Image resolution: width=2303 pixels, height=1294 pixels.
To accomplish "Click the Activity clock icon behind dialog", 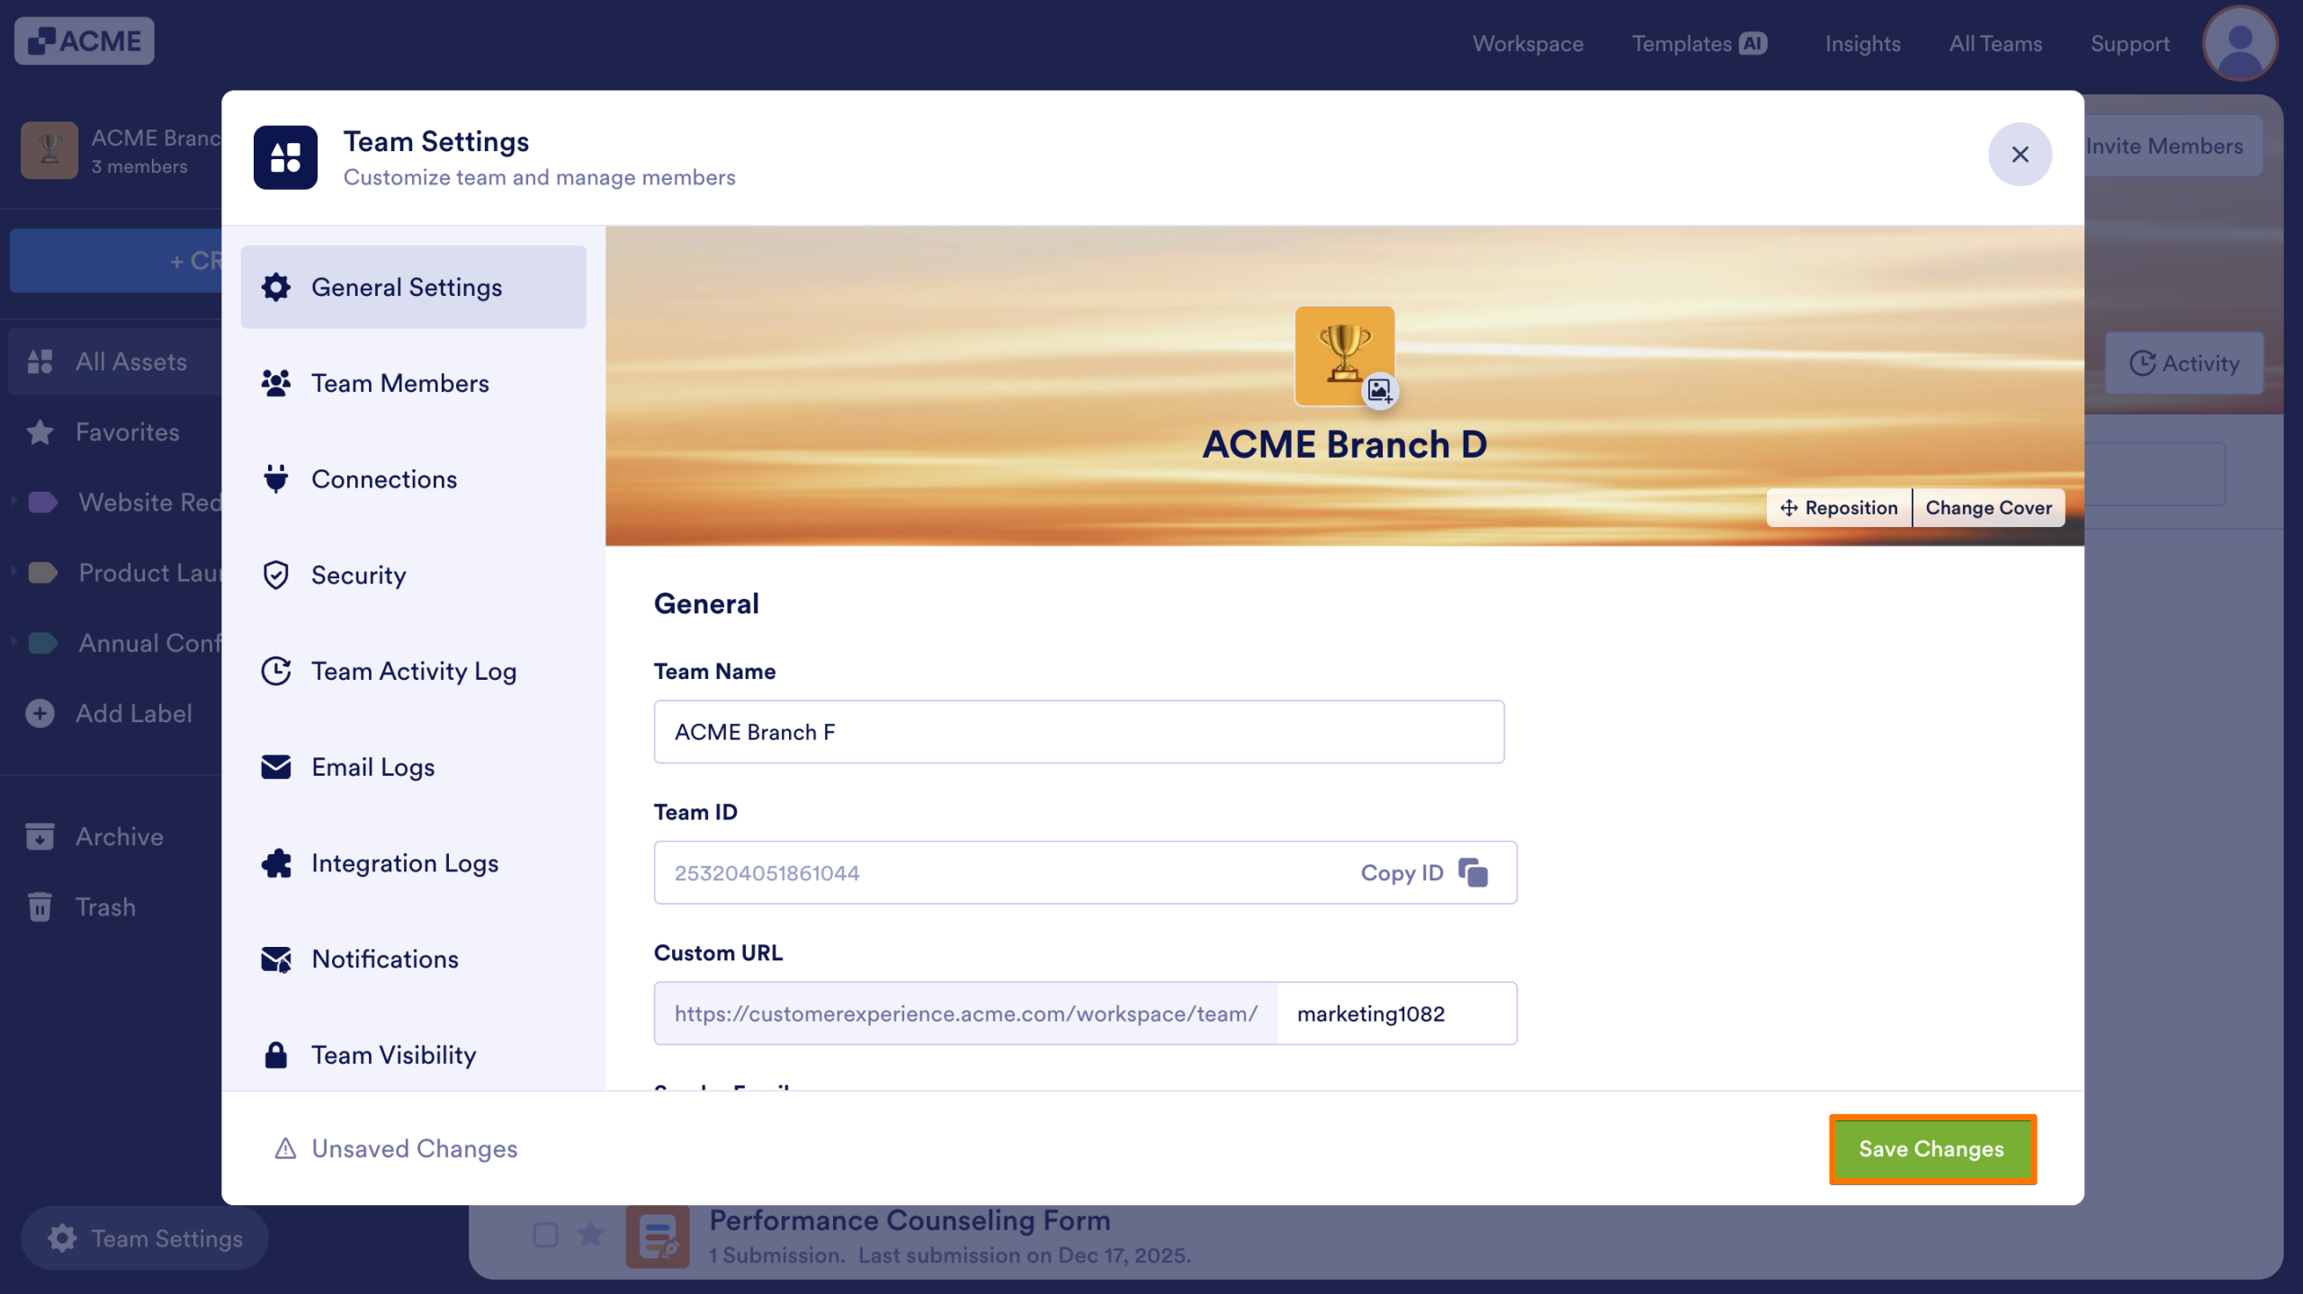I will pos(2141,363).
